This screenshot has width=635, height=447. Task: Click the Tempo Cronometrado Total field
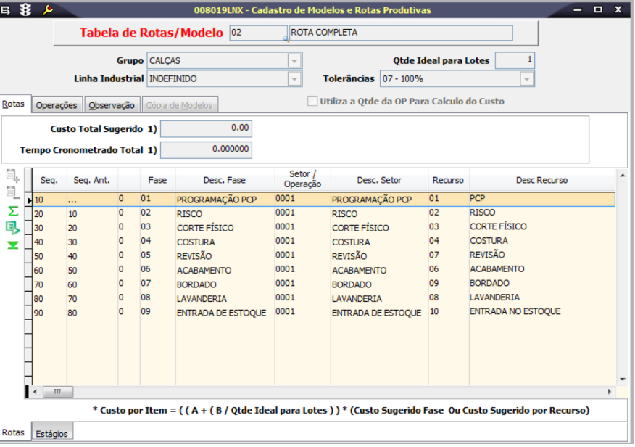(x=206, y=149)
